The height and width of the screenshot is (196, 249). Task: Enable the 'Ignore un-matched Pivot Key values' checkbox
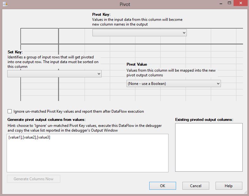click(10, 111)
